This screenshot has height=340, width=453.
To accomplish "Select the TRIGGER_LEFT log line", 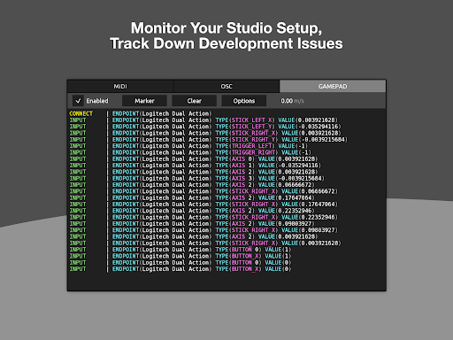I will [188, 146].
